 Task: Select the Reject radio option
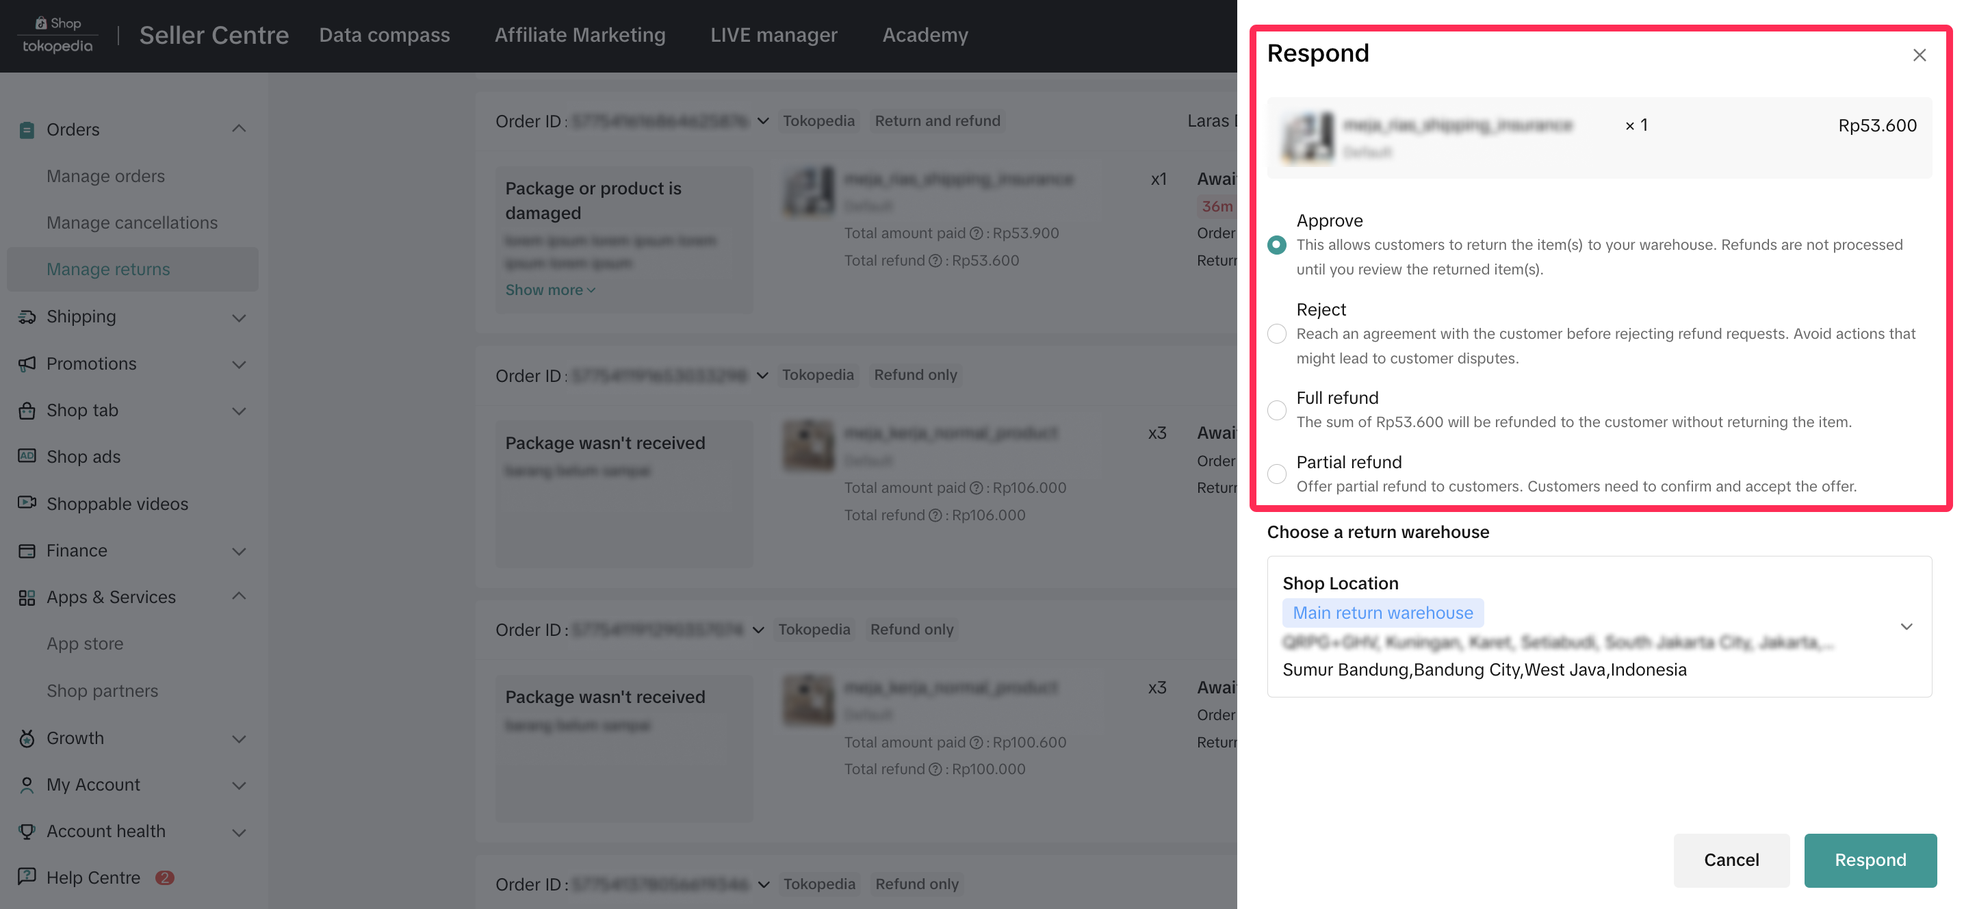[1276, 334]
